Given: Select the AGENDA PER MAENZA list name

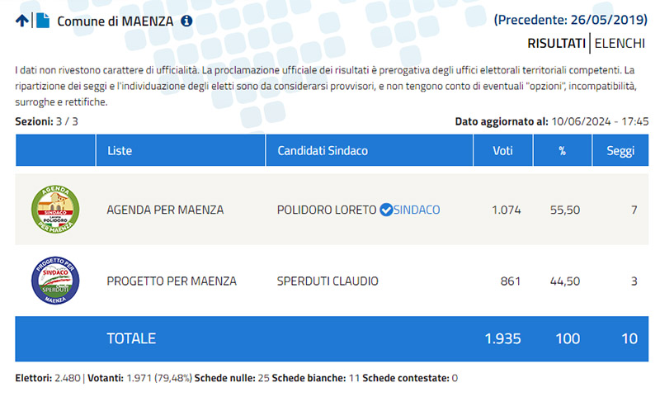Looking at the screenshot, I should (x=165, y=210).
